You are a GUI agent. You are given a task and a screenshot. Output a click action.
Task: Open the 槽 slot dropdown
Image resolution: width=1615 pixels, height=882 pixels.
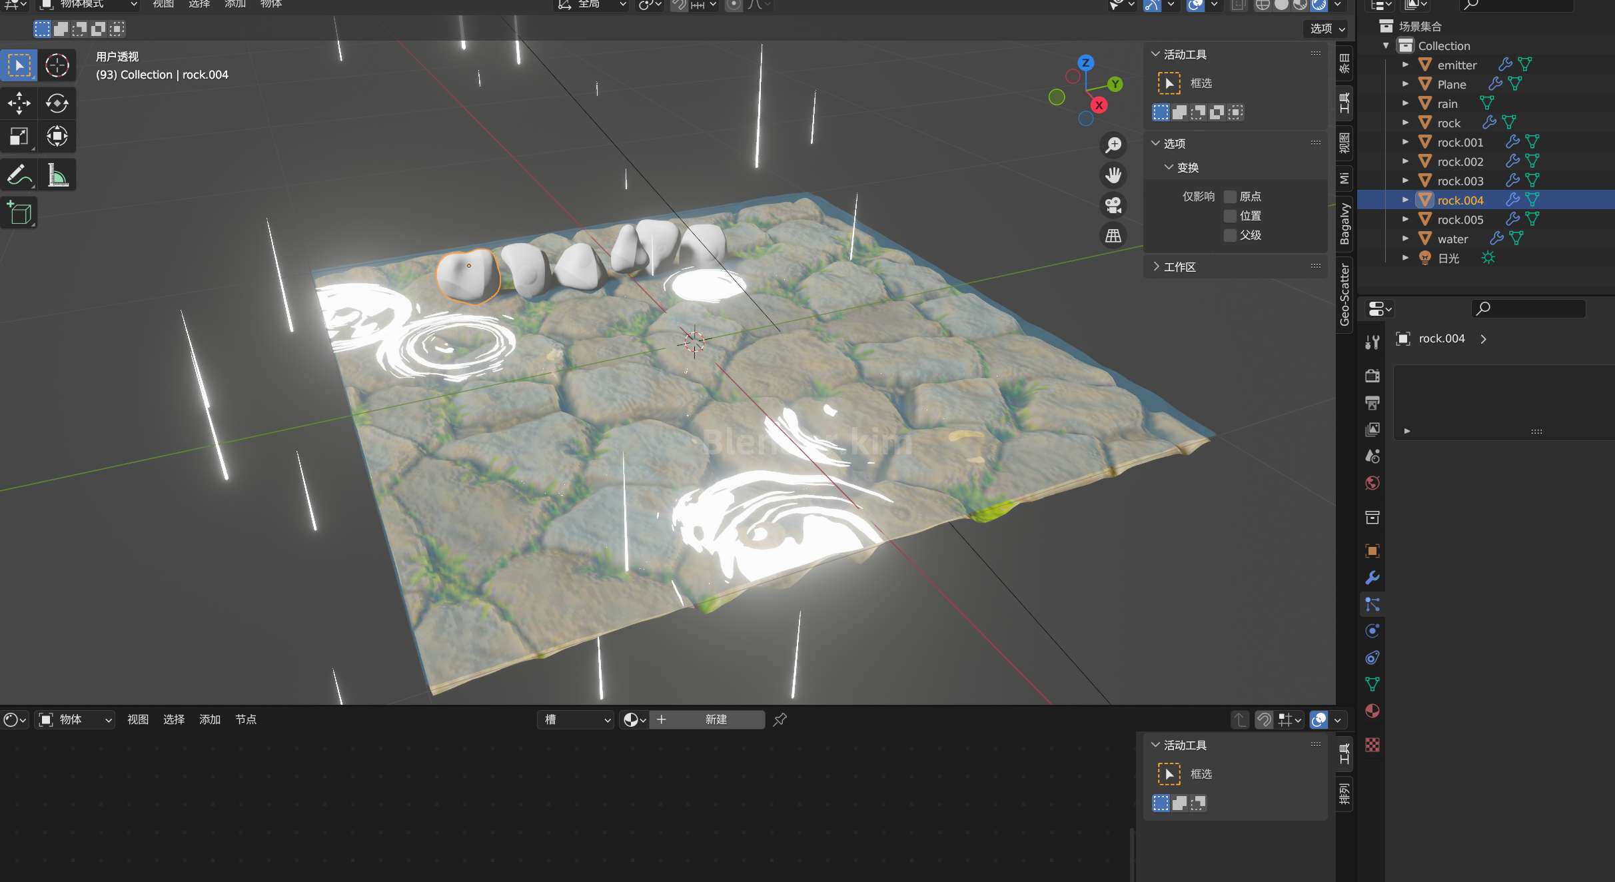(576, 719)
